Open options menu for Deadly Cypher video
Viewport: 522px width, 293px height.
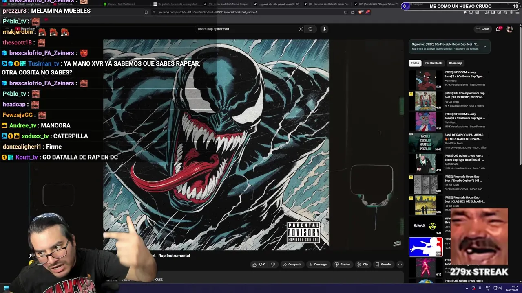tap(489, 177)
